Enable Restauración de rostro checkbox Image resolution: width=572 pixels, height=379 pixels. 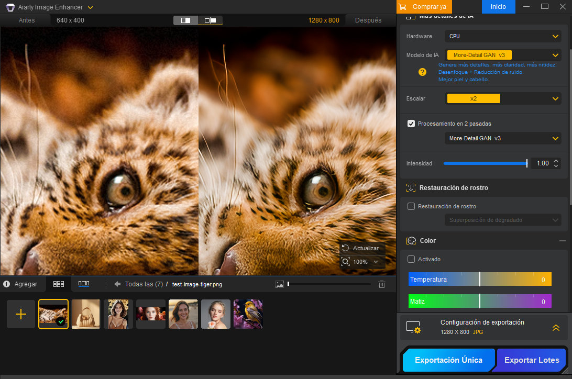(x=411, y=206)
